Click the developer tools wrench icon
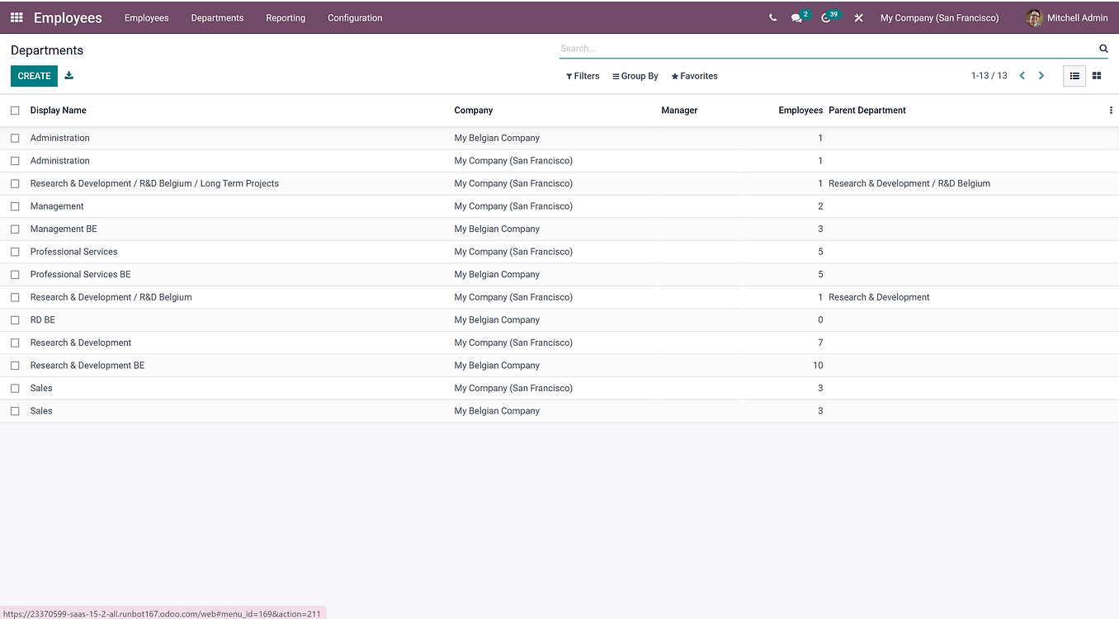Screen dimensions: 1119x619 pos(858,17)
